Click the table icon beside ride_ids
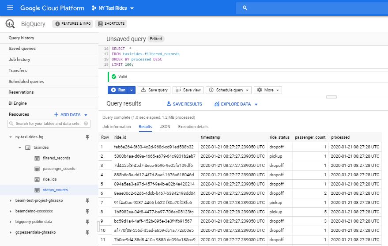The width and height of the screenshot is (388, 246). coord(37,179)
